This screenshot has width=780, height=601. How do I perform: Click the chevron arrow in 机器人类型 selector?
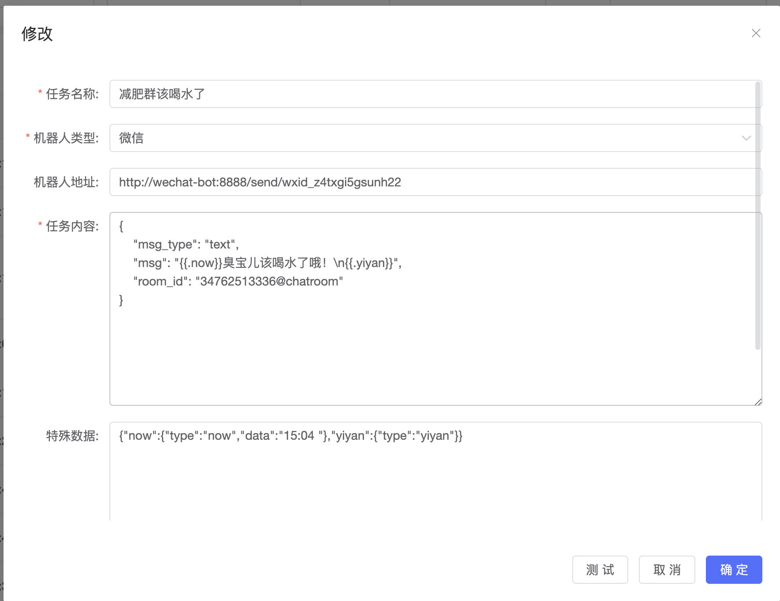[746, 138]
